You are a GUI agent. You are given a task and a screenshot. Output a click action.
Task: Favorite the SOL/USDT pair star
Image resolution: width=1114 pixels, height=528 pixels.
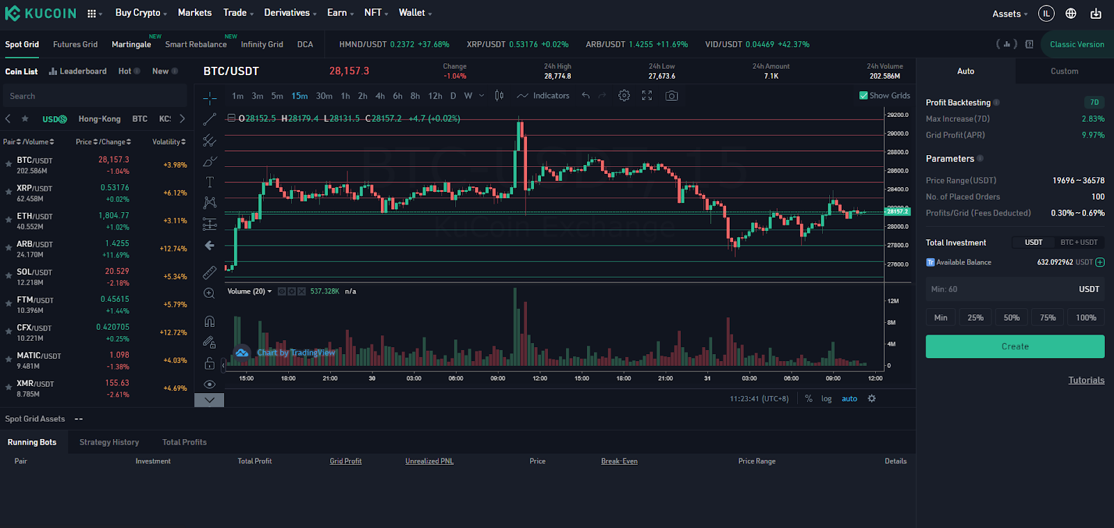(8, 275)
